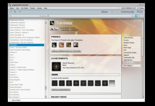Screen dimensions: 155x106
Task: Open View Friends List
Action: (128, 8)
